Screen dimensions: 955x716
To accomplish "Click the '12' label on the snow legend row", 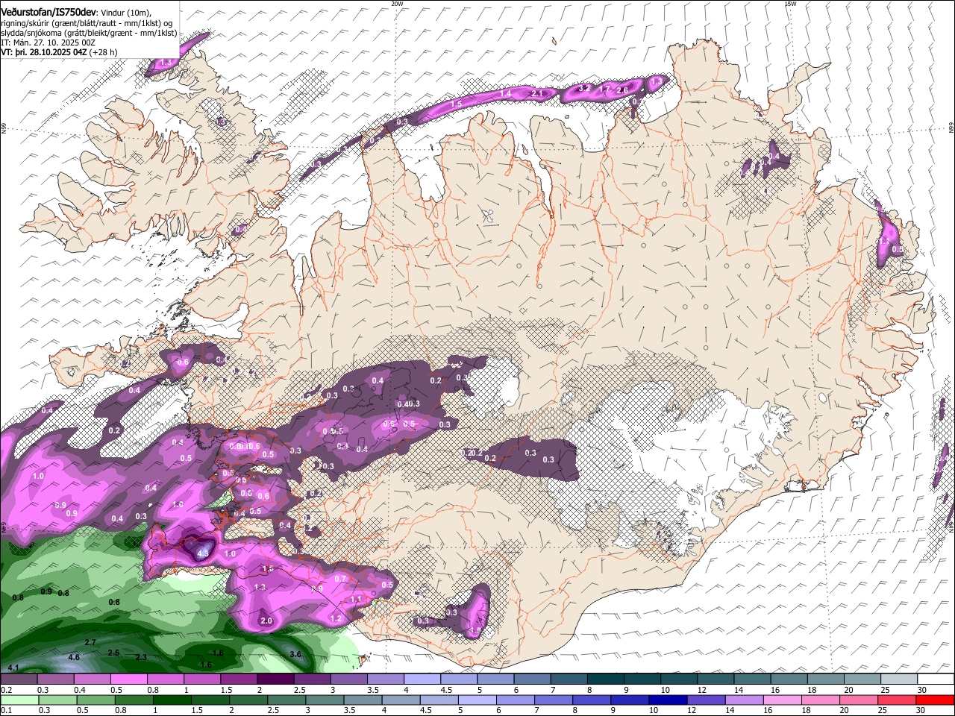I will [703, 690].
